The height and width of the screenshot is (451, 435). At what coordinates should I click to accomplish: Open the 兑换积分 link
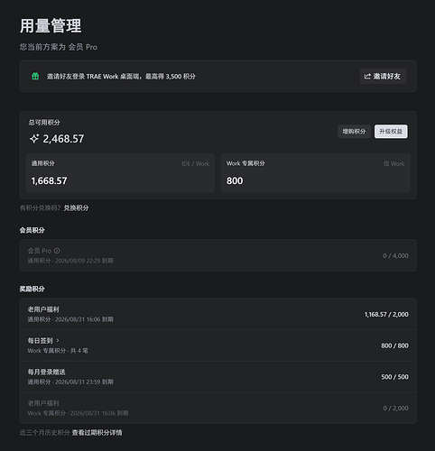76,207
